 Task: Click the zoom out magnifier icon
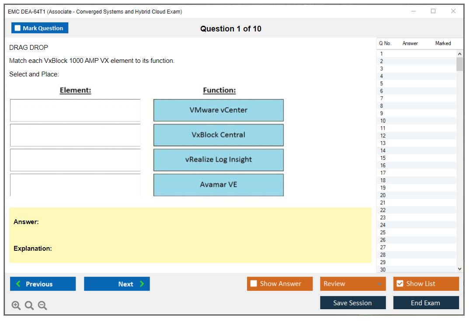(42, 306)
